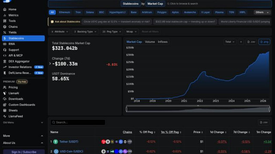
Task: Filter stablecoins by BSC chain
Action: tap(101, 12)
